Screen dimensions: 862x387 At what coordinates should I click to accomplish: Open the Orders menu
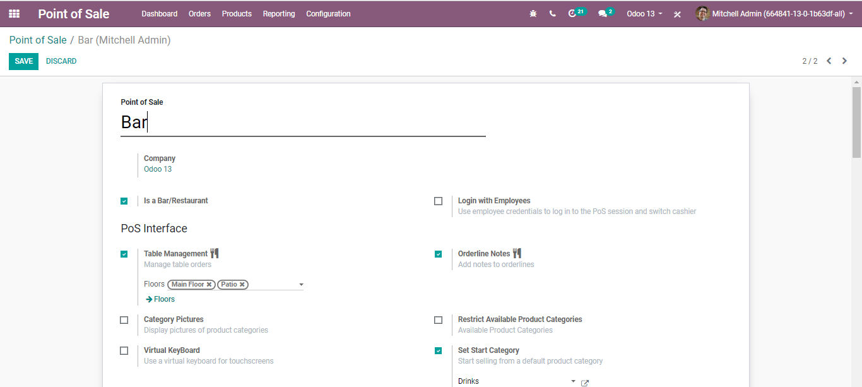click(199, 13)
